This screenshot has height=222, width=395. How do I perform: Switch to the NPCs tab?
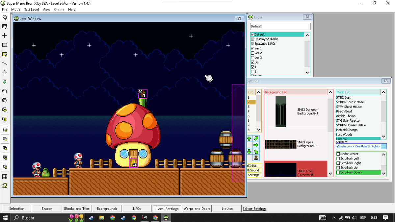137,209
